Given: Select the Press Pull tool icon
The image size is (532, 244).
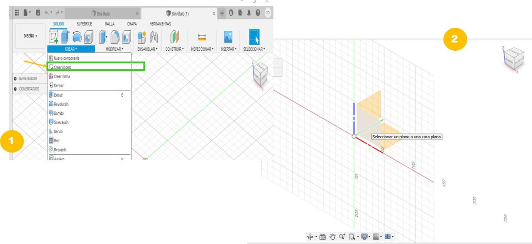Looking at the screenshot, I should click(x=103, y=37).
